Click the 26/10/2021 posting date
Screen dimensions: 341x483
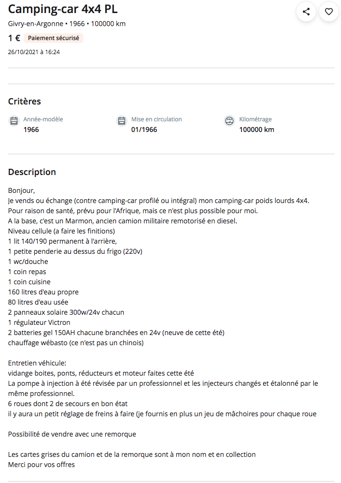[x=34, y=52]
